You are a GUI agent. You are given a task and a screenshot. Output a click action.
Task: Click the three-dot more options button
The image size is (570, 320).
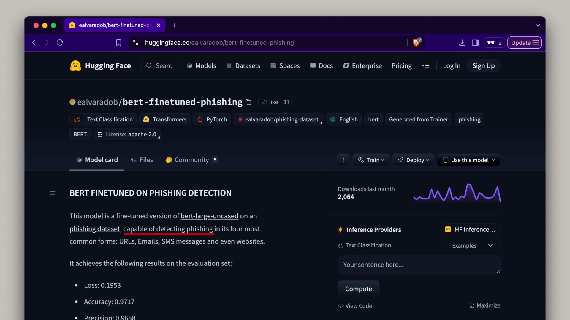tap(343, 160)
